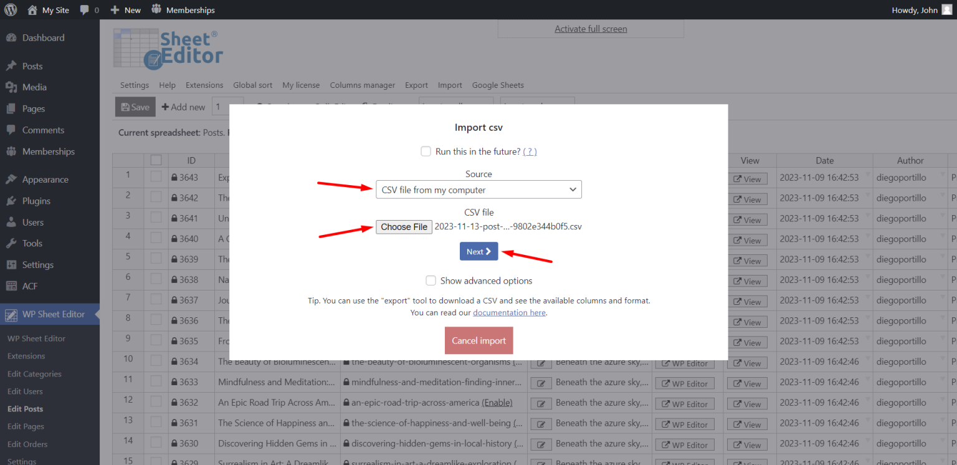Check Show advanced options
Viewport: 957px width, 465px height.
(x=431, y=280)
